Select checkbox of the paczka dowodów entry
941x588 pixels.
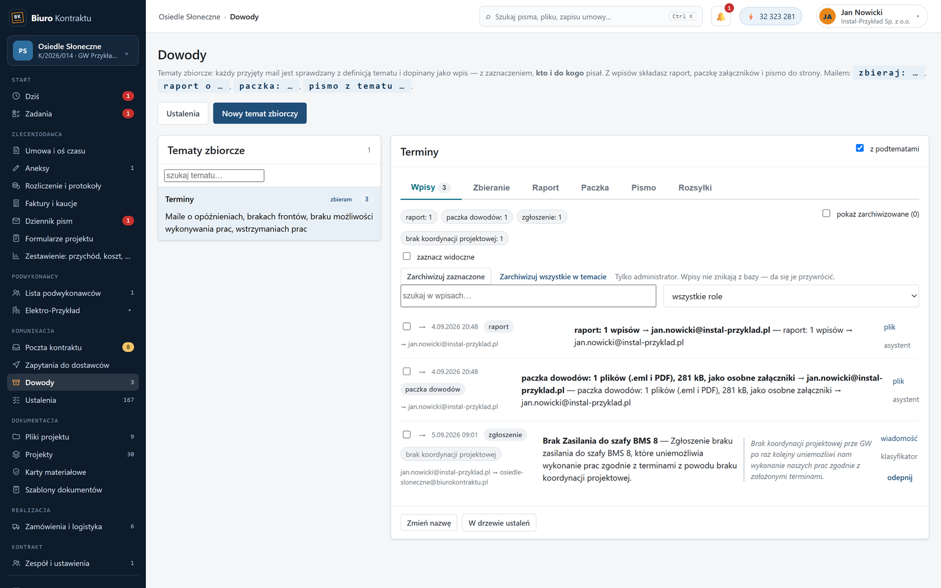tap(406, 372)
